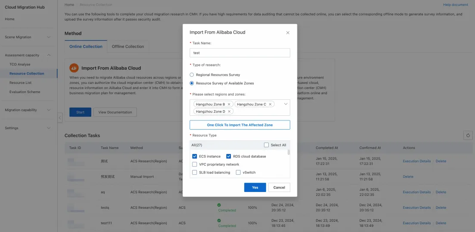Collapse the left sidebar with arrow handle
This screenshot has width=475, height=232.
point(60,117)
